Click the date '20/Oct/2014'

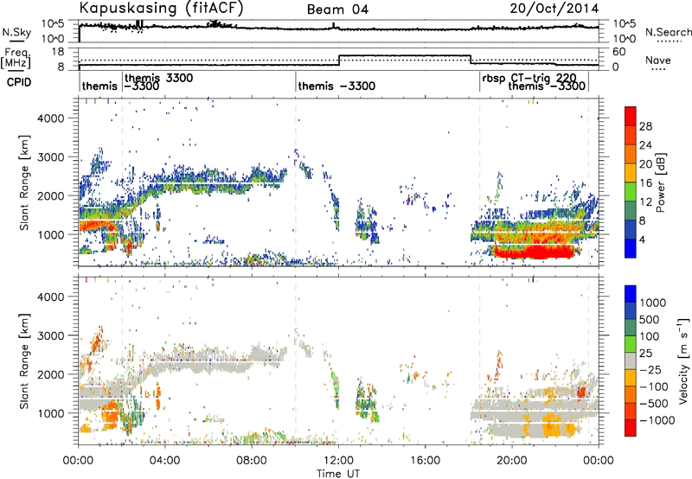pos(554,9)
